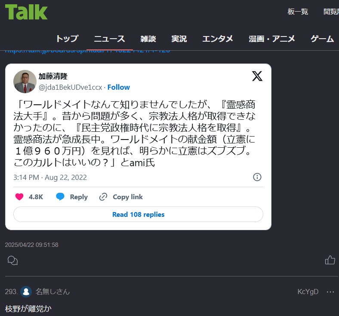This screenshot has height=316, width=339.
Task: Click the blue reply bubble icon
Action: [60, 197]
